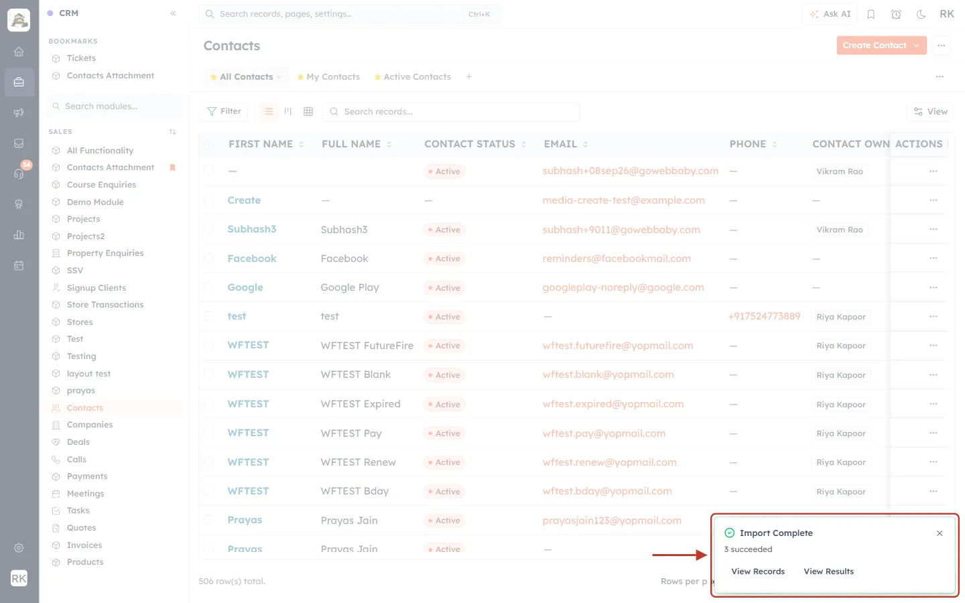The image size is (965, 603).
Task: Sort by First Name column arrows
Action: pyautogui.click(x=302, y=144)
